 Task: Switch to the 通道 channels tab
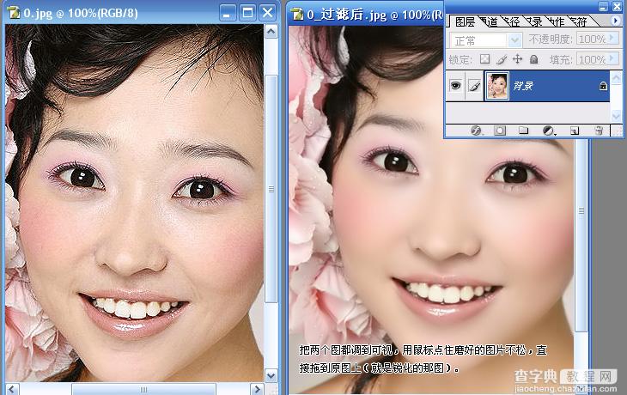[490, 21]
